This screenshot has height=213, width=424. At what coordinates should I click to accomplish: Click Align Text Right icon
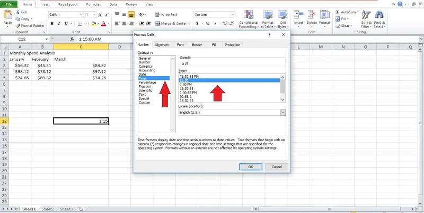(131, 24)
